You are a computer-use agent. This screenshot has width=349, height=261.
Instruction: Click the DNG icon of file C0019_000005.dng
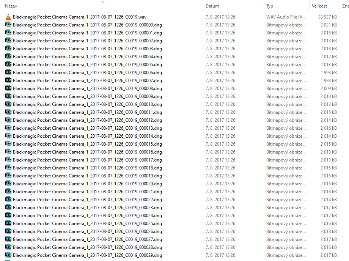[8, 65]
